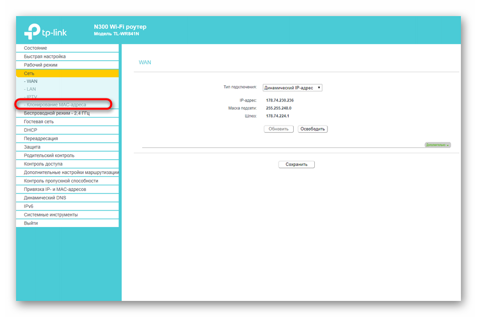Open the Состояние menu item

(x=67, y=48)
